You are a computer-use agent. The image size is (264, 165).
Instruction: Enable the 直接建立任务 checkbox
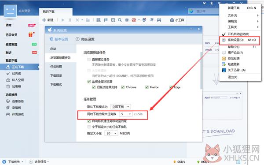(x=89, y=59)
